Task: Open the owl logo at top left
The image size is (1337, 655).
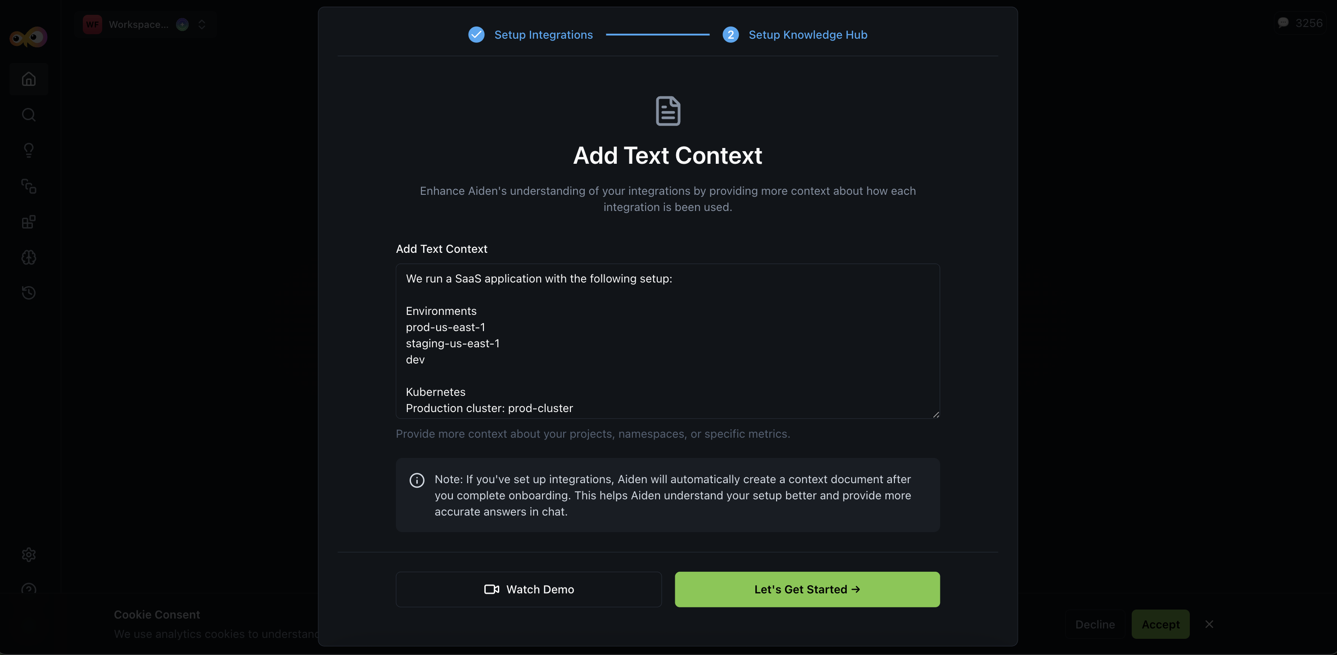Action: [27, 36]
